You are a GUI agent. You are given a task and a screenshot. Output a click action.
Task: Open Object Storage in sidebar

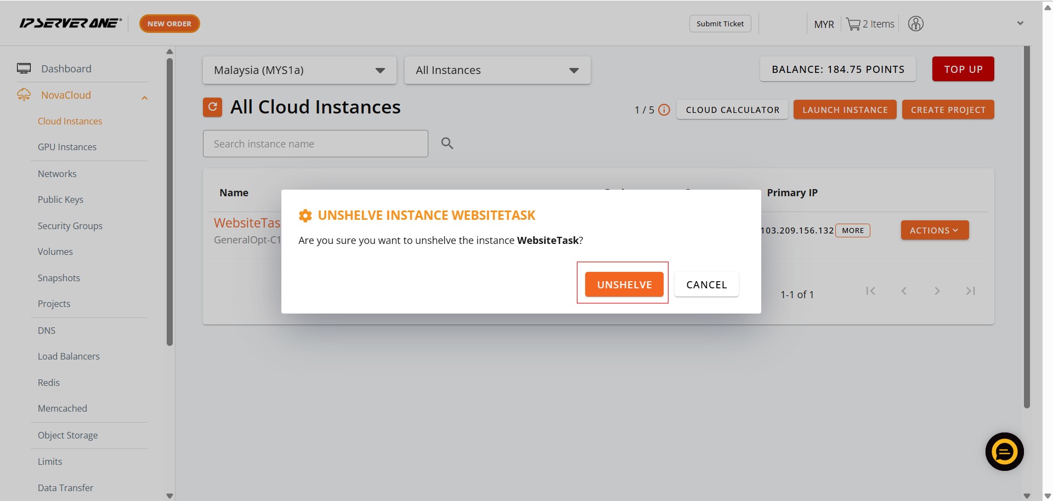(x=67, y=435)
